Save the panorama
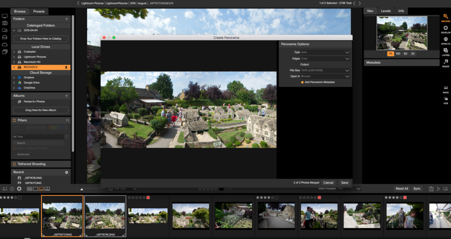 [x=344, y=183]
